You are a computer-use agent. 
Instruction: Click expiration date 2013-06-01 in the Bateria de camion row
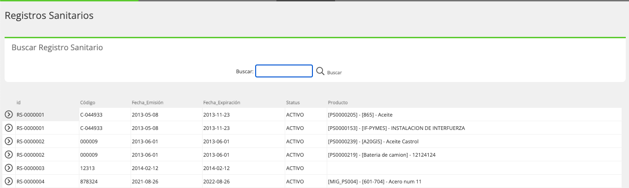coord(216,155)
